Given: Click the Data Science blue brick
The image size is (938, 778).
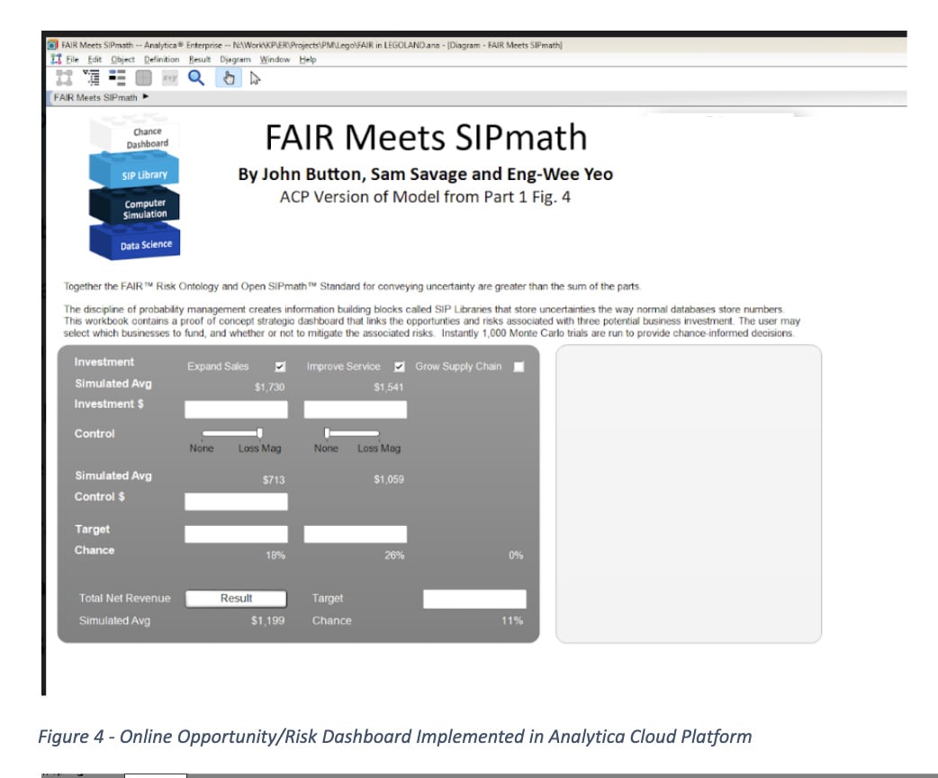Looking at the screenshot, I should coord(135,242).
